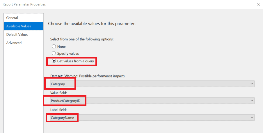
Task: Click the CategoryName value in combo box
Action: click(62, 118)
